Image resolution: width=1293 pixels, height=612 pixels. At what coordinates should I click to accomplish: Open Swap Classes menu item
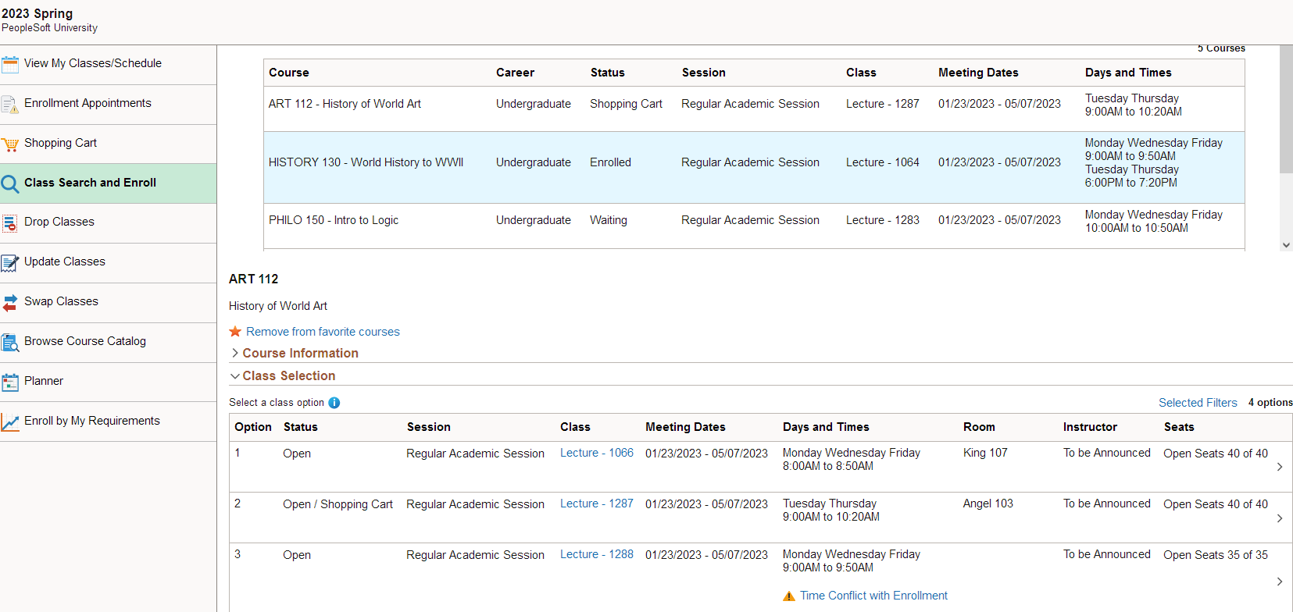(108, 303)
